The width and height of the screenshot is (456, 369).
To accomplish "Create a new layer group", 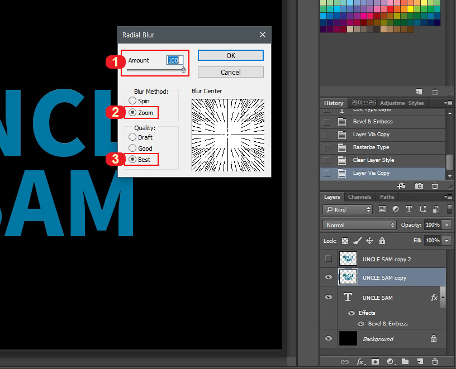I will pyautogui.click(x=405, y=361).
